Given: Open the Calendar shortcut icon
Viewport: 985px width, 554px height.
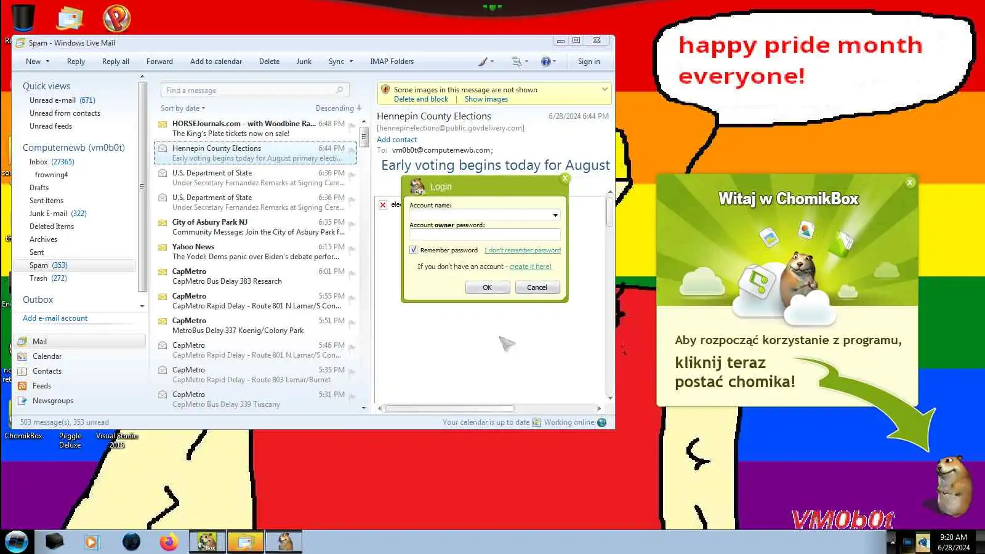Looking at the screenshot, I should point(23,356).
